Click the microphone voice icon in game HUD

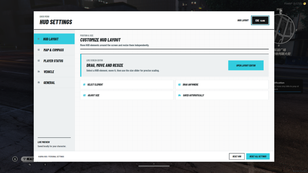[x=15, y=159]
